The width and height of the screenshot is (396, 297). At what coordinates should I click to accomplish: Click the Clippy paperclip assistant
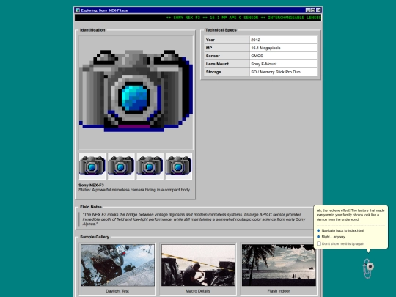368,268
